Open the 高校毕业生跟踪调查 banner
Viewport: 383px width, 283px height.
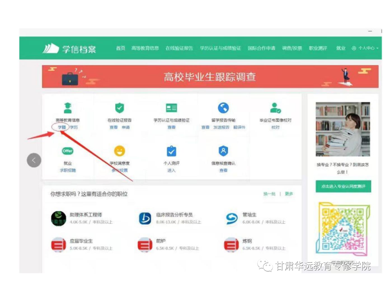tap(210, 77)
